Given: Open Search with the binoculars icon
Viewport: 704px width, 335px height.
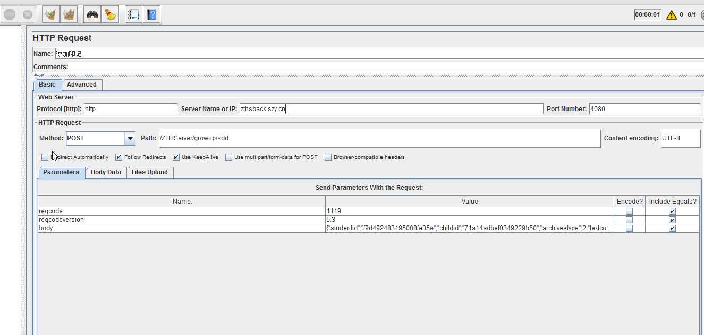Looking at the screenshot, I should click(x=92, y=14).
